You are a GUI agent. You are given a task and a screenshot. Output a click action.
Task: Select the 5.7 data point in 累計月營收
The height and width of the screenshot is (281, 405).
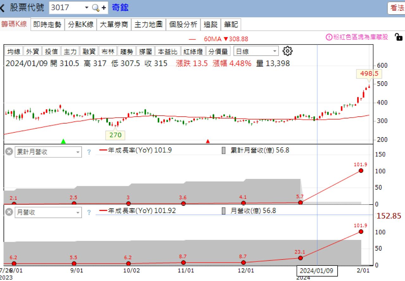(300, 202)
